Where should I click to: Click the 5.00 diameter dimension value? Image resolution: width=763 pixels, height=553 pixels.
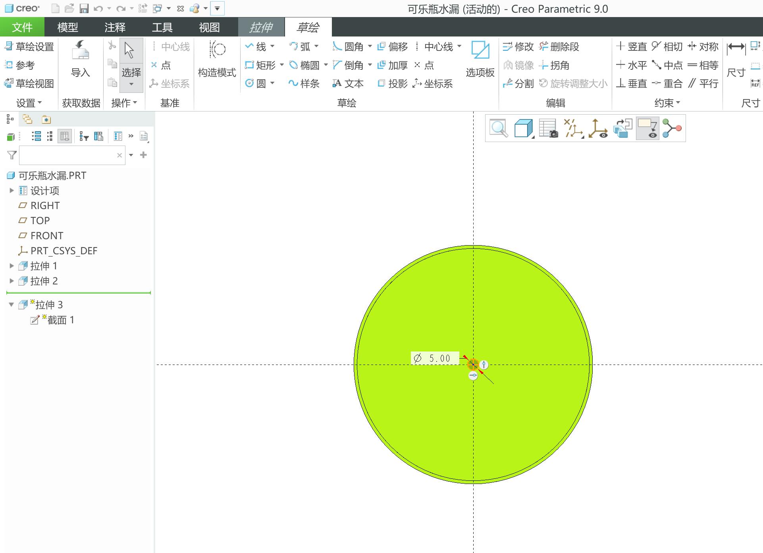coord(440,358)
